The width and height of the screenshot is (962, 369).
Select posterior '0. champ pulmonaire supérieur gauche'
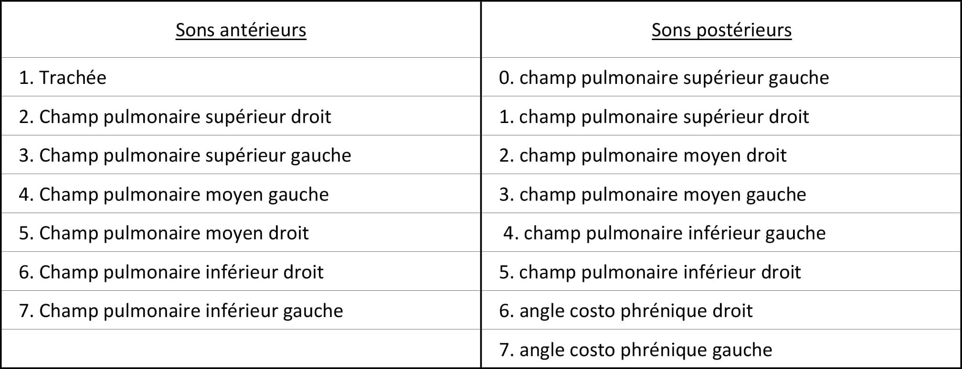(721, 77)
